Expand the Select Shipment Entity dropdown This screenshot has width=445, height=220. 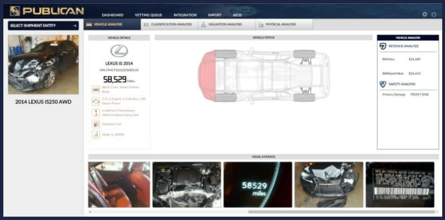(x=43, y=26)
